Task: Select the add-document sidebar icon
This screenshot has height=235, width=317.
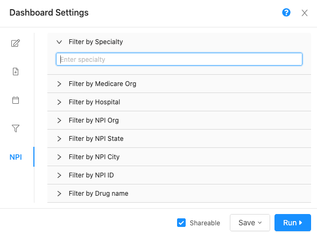Action: (16, 72)
